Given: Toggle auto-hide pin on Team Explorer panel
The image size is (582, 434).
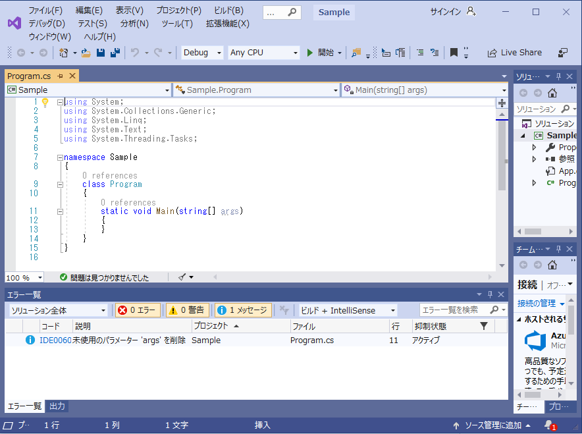Looking at the screenshot, I should tap(558, 249).
